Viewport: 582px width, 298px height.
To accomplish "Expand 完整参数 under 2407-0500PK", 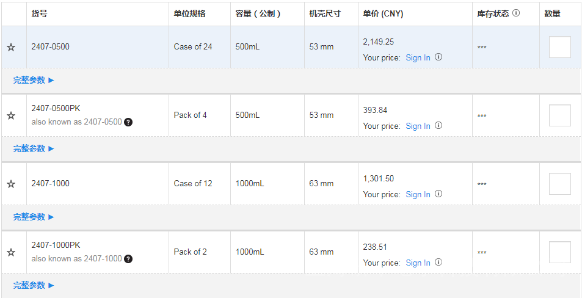I will tap(34, 148).
